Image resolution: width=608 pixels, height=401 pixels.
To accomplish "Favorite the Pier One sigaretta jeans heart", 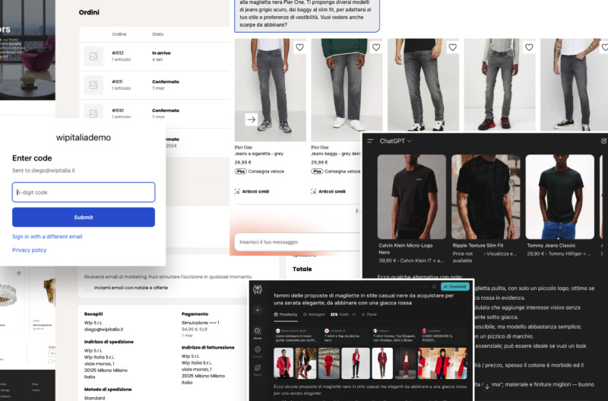I will (299, 47).
